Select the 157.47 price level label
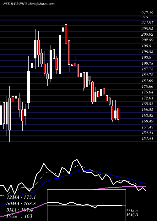The width and height of the screenshot is (157, 221). coord(147,127)
